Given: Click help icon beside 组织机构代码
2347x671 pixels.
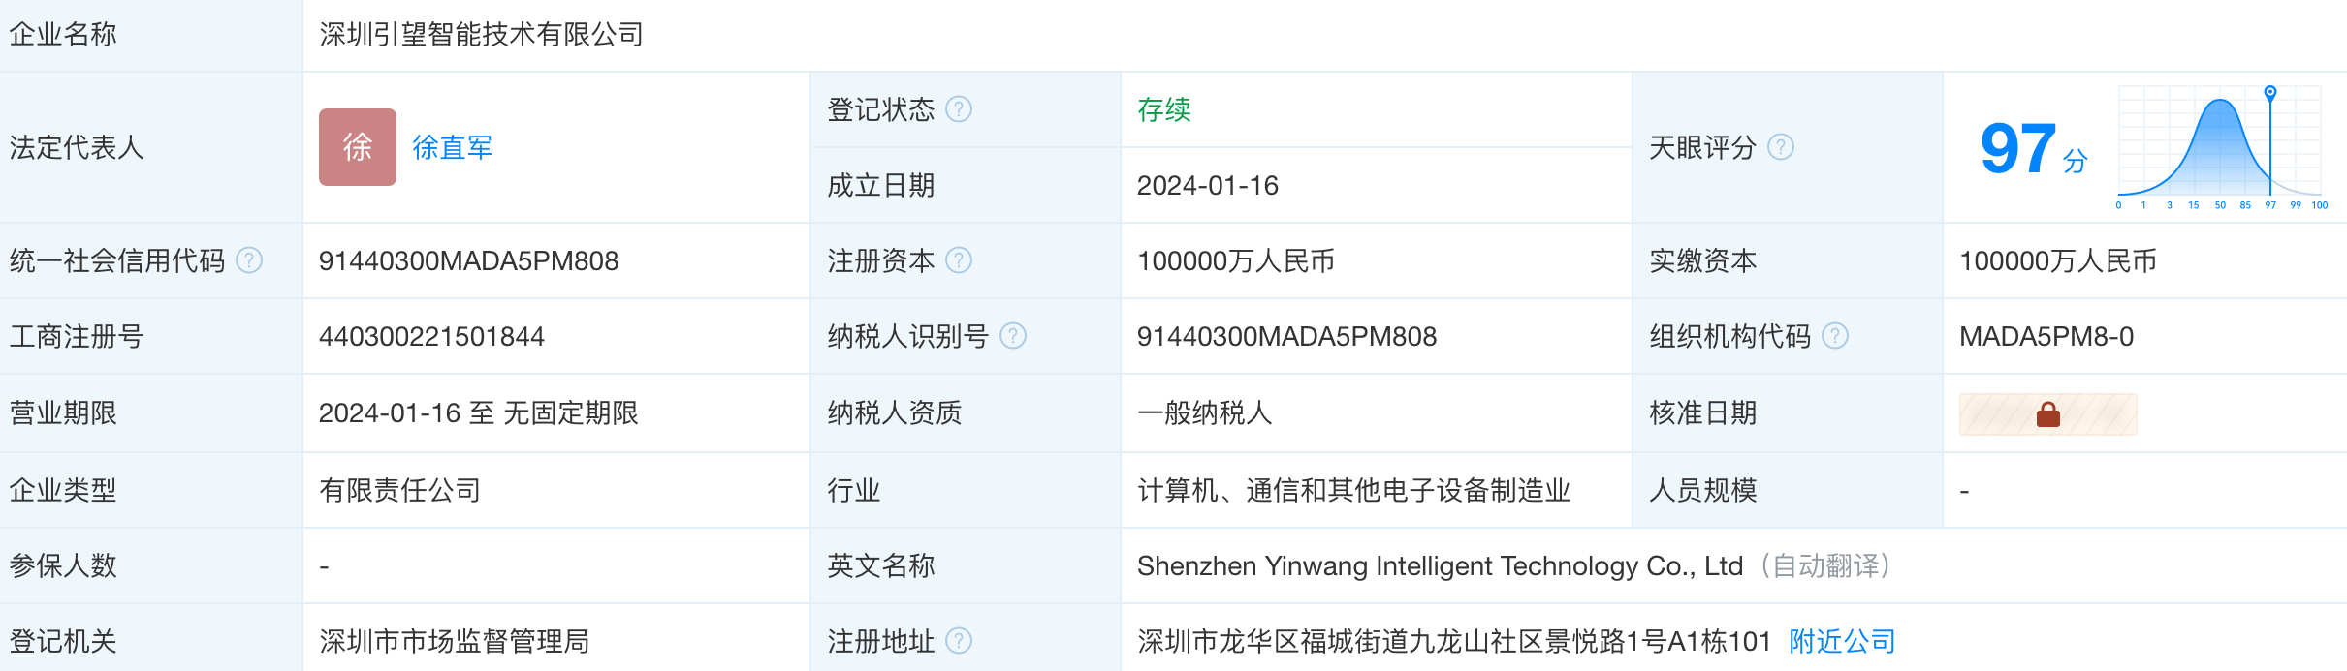Looking at the screenshot, I should pyautogui.click(x=1834, y=336).
